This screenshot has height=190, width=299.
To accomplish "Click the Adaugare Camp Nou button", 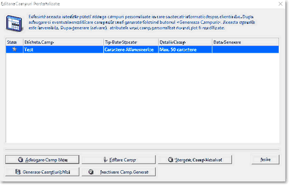I will click(x=42, y=159).
